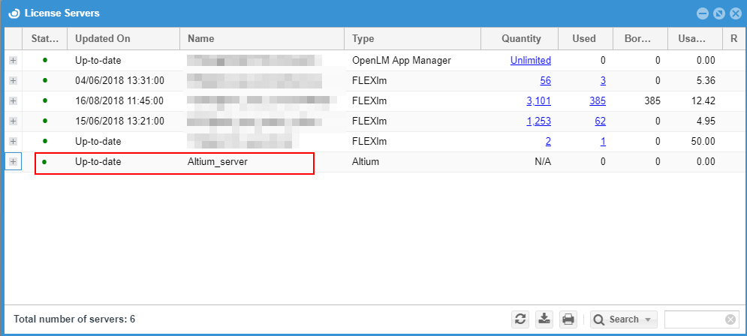Image resolution: width=747 pixels, height=336 pixels.
Task: Expand the row updated 16/08/2018 11:45:00
Action: 14,100
